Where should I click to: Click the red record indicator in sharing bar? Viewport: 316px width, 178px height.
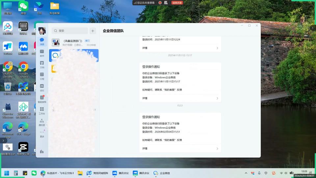tap(160, 3)
